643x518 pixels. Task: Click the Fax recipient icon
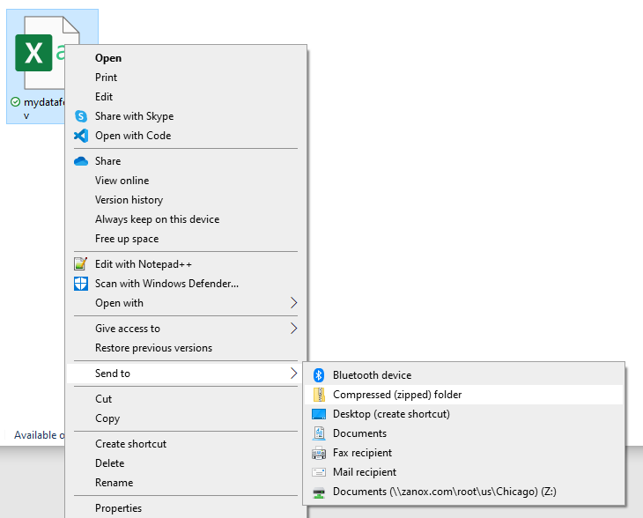[x=319, y=453]
